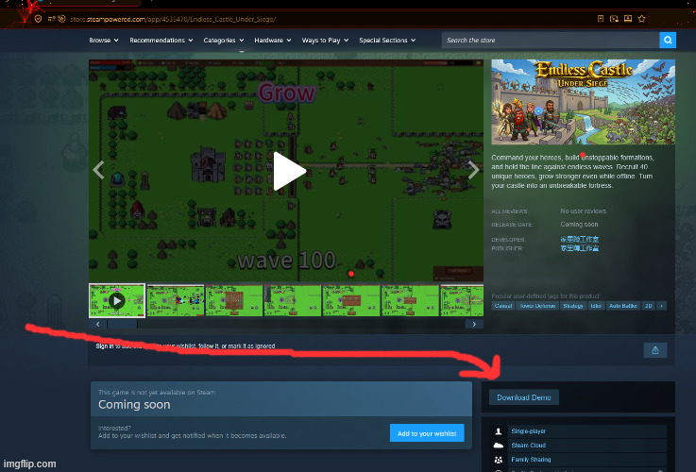The width and height of the screenshot is (696, 472).
Task: Select the Tower Defense tag
Action: pyautogui.click(x=537, y=306)
